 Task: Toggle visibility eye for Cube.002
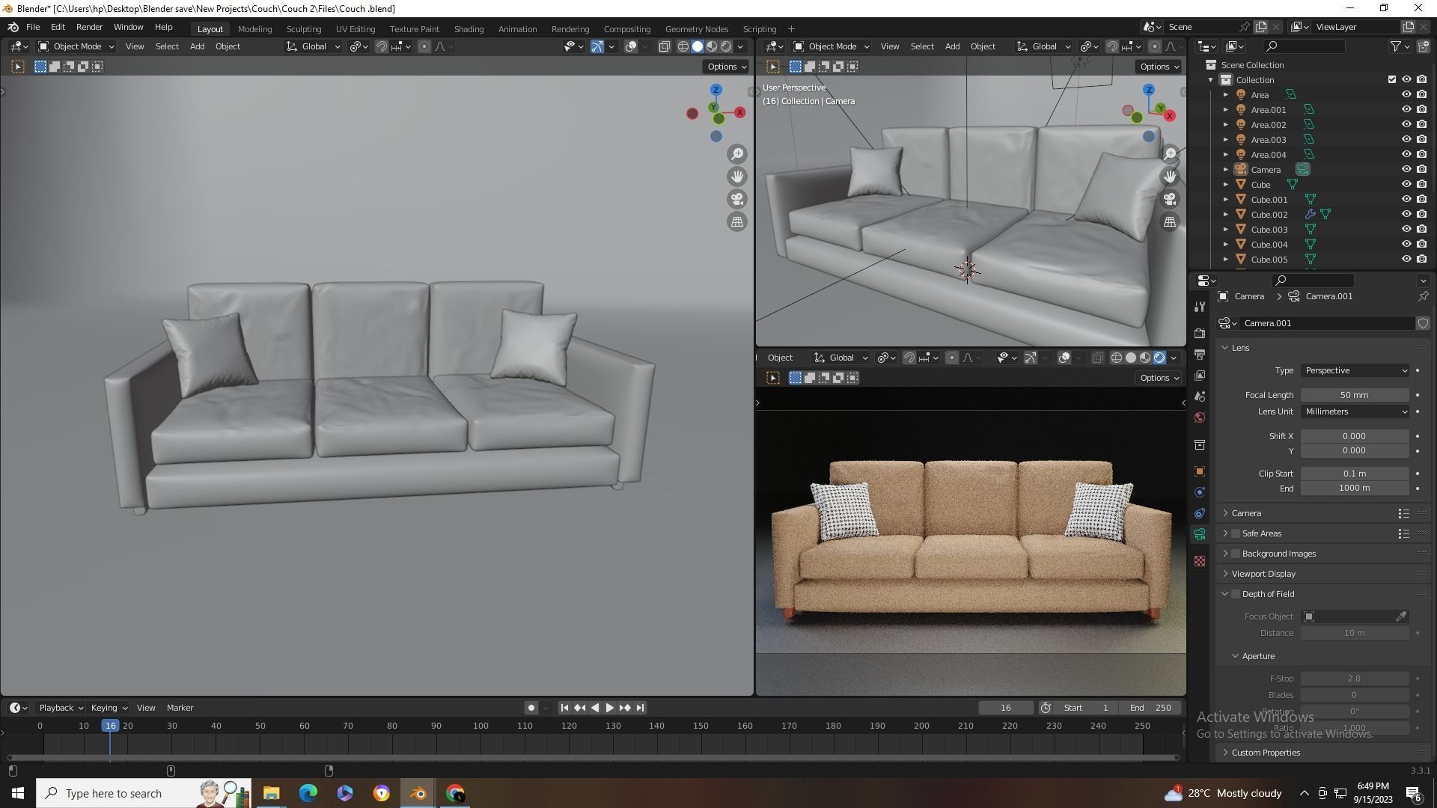[1406, 215]
